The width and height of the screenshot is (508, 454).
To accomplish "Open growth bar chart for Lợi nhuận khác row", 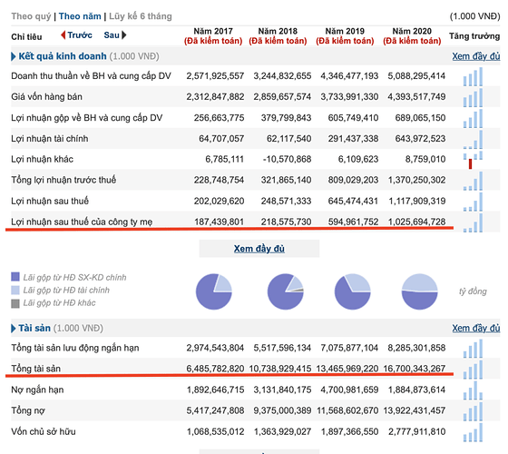I will coord(473,160).
